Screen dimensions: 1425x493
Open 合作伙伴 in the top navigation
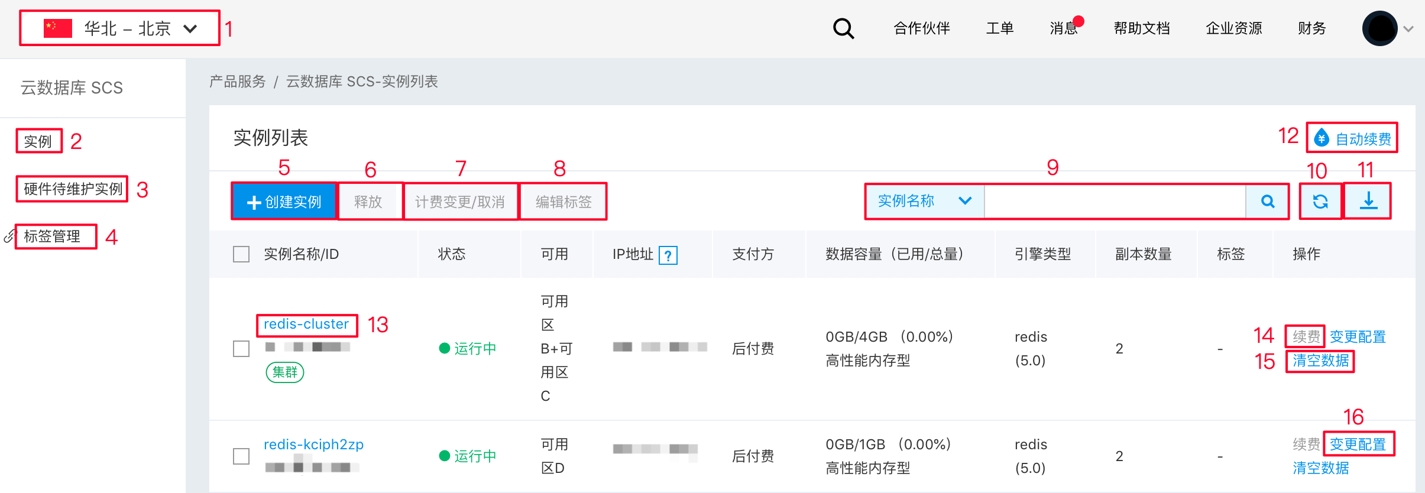pos(922,28)
